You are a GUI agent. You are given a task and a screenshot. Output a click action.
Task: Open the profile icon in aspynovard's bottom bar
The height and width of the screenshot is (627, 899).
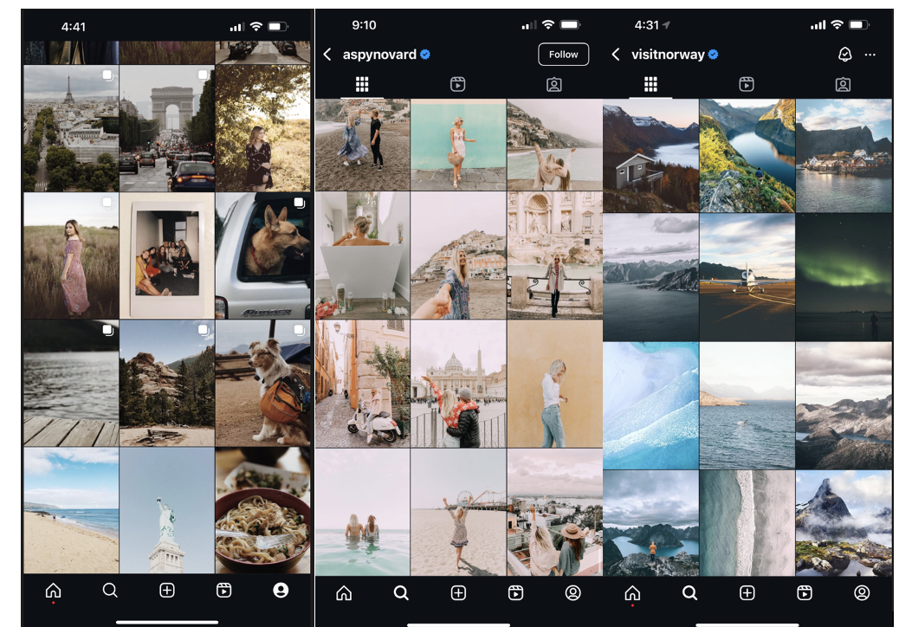click(572, 592)
